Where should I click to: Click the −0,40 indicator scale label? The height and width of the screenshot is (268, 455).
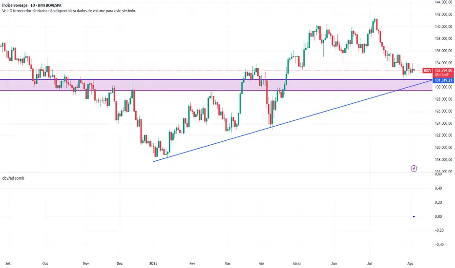(x=437, y=245)
